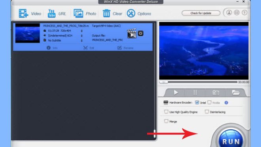Click the preview playback progress slider

click(198, 82)
